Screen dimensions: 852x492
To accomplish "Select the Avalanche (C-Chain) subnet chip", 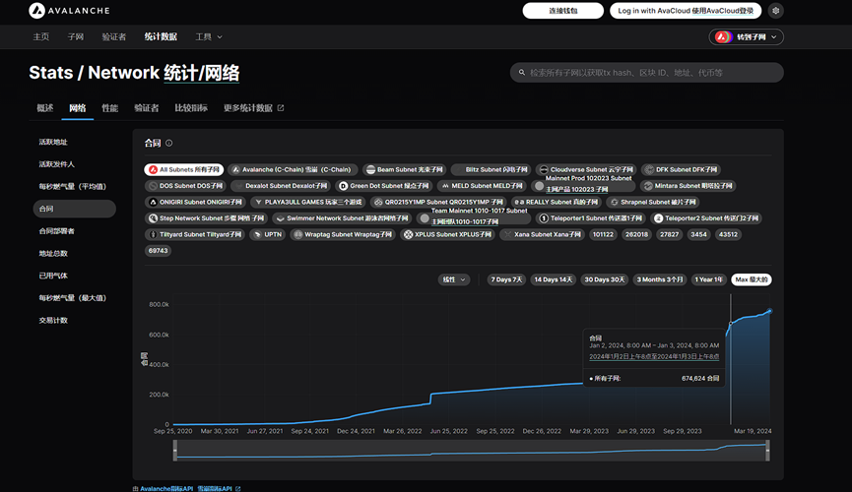I will click(293, 169).
